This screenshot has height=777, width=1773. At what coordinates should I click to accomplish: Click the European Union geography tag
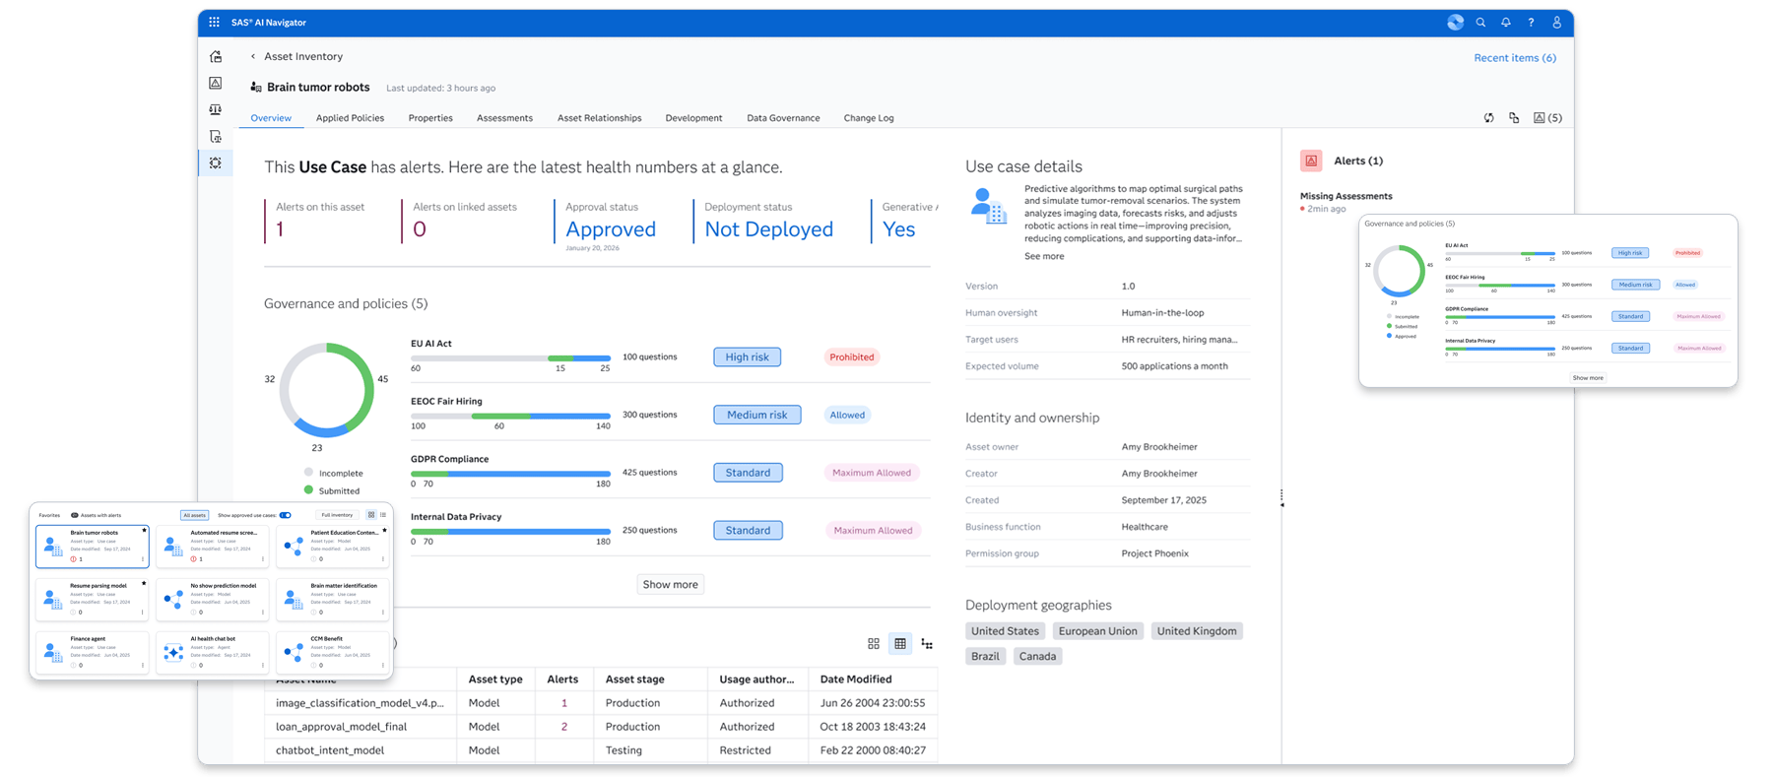tap(1097, 631)
